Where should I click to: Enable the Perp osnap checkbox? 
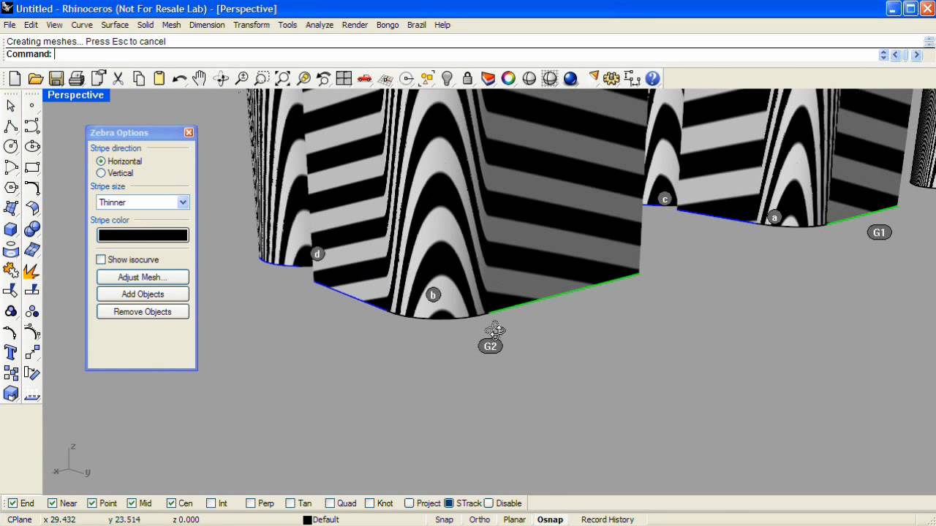click(251, 503)
